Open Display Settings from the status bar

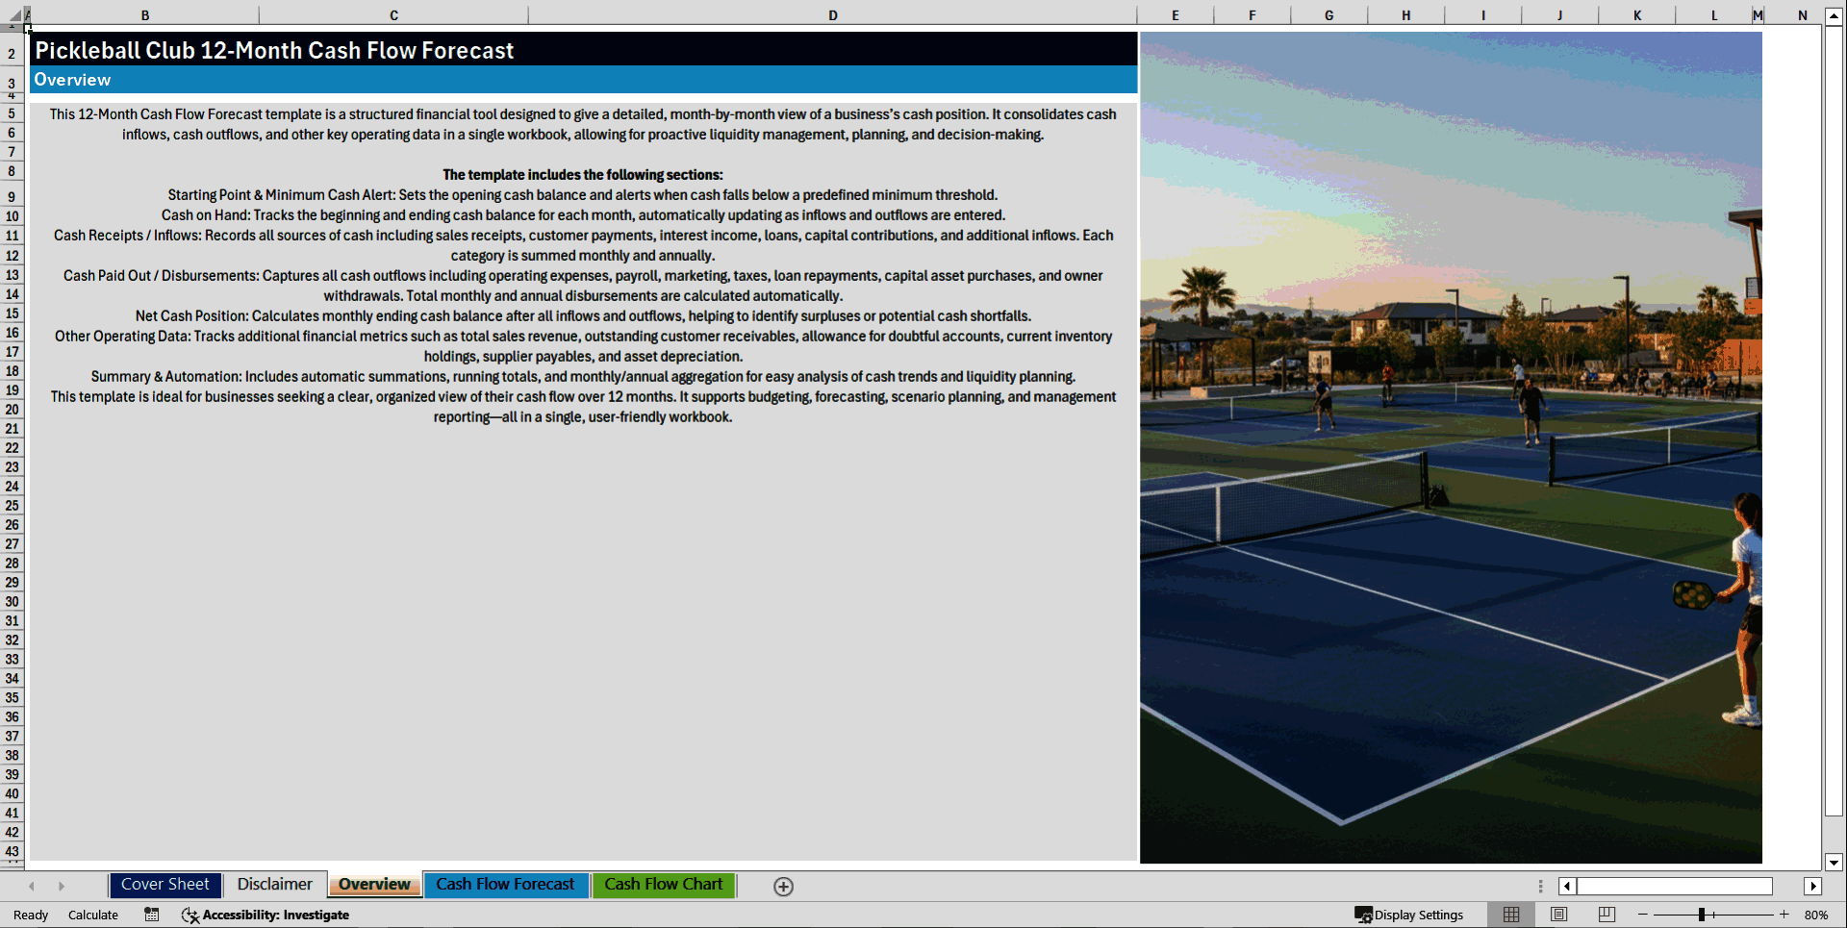pos(1409,914)
